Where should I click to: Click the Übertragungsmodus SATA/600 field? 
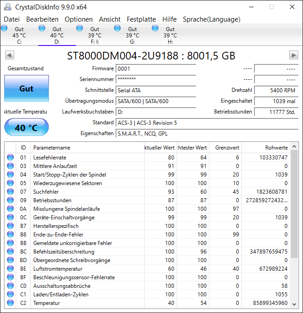click(x=156, y=101)
